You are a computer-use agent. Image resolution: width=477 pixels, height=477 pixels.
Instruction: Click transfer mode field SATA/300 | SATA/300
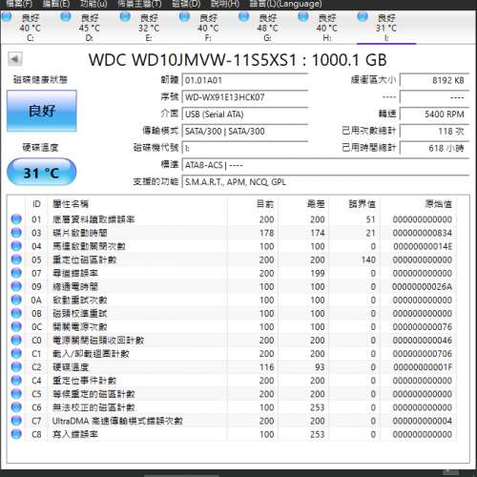click(245, 131)
